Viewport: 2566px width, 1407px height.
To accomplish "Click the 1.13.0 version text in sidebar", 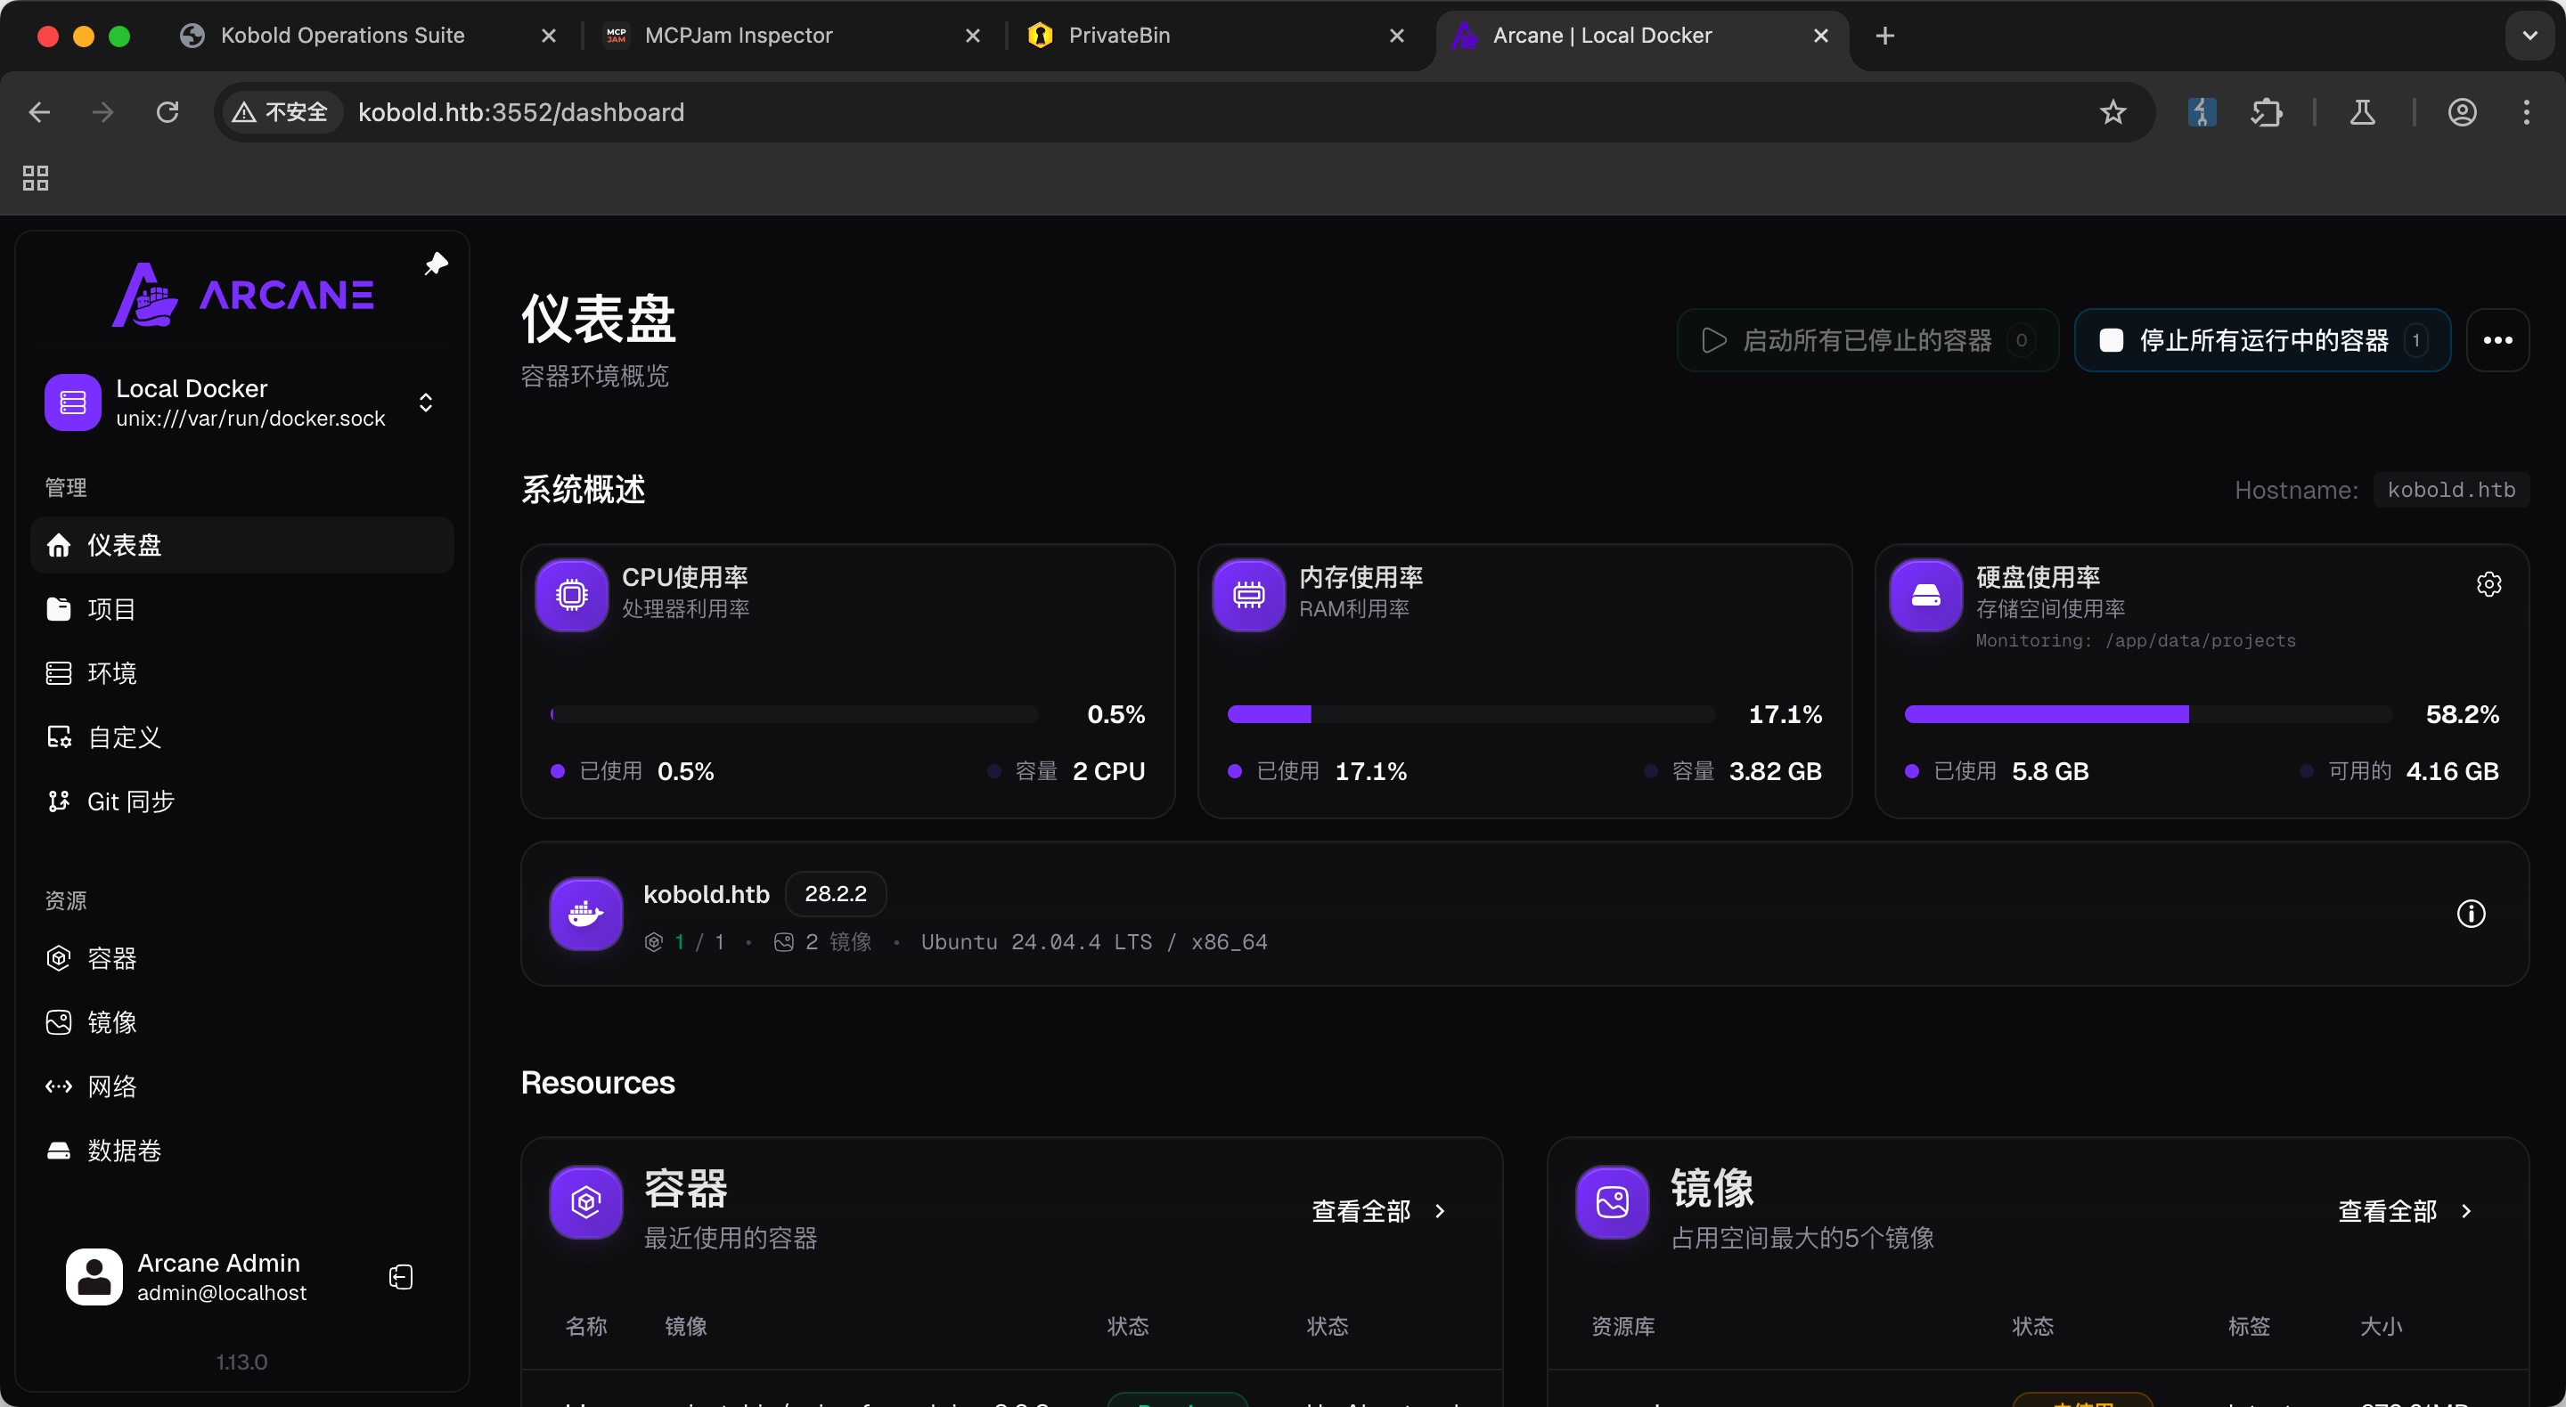I will click(x=242, y=1362).
